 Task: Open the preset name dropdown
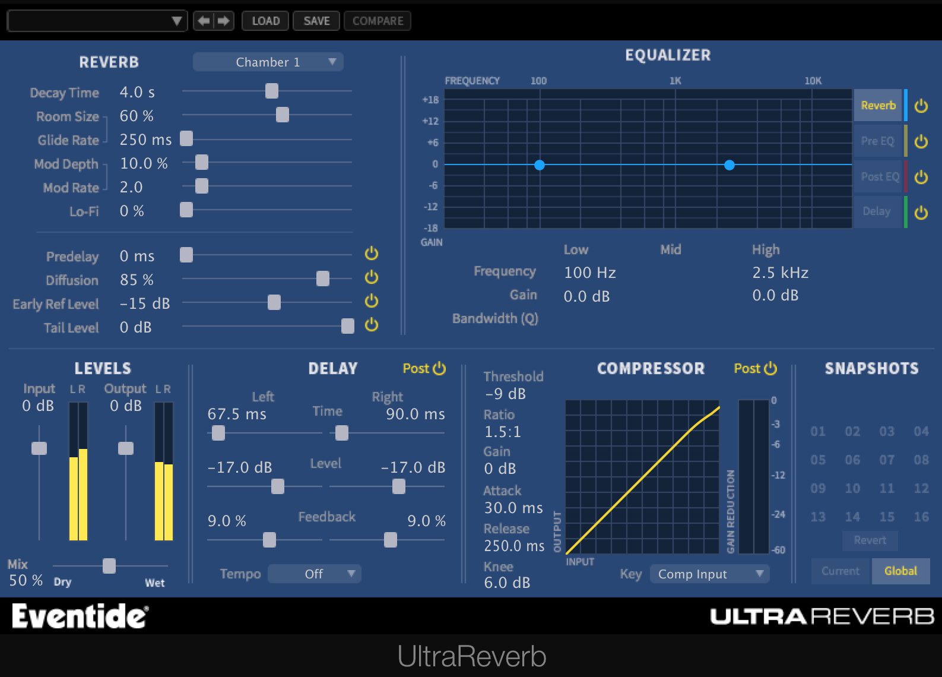pos(97,21)
